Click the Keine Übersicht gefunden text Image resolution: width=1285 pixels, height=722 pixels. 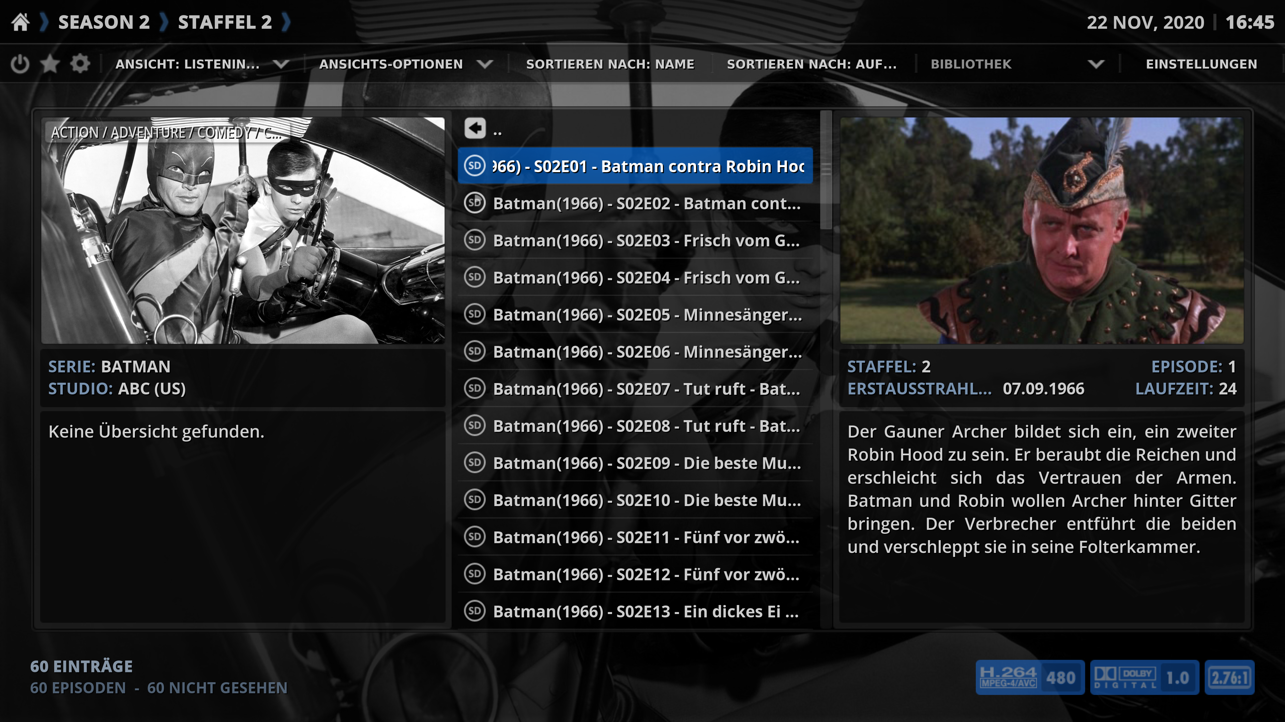point(156,432)
